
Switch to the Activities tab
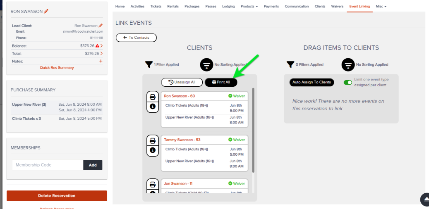137,6
